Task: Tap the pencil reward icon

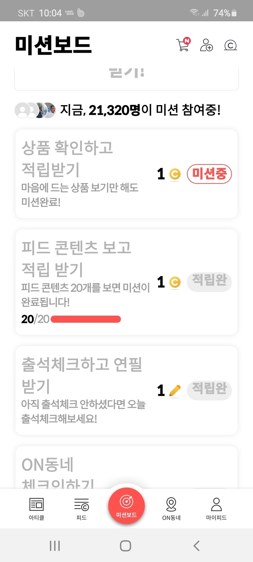Action: pyautogui.click(x=175, y=390)
